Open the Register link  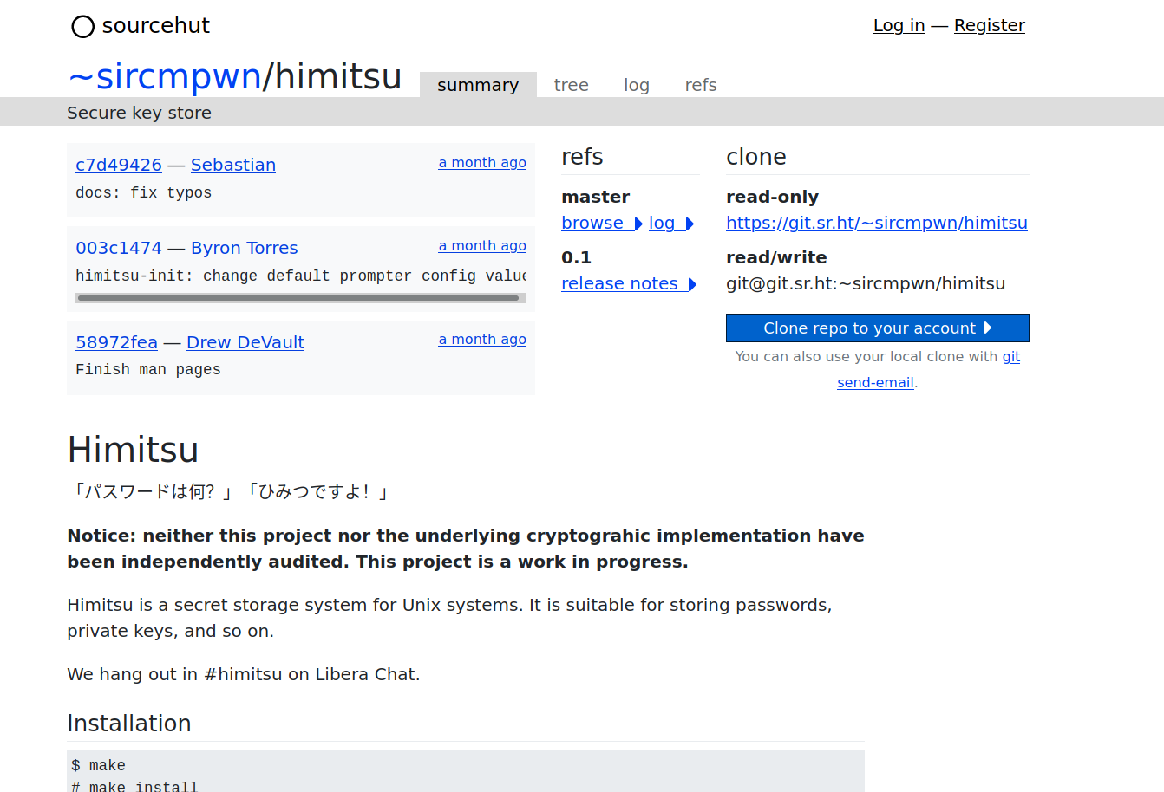(990, 25)
